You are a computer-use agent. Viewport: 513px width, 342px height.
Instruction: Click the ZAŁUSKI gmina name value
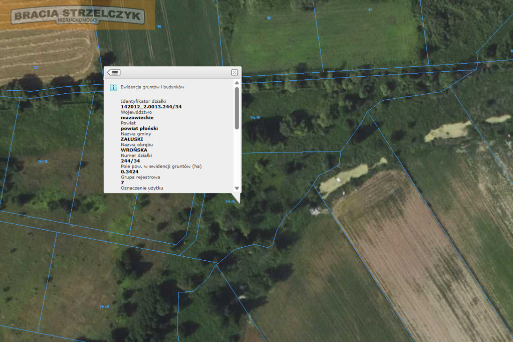tap(132, 139)
